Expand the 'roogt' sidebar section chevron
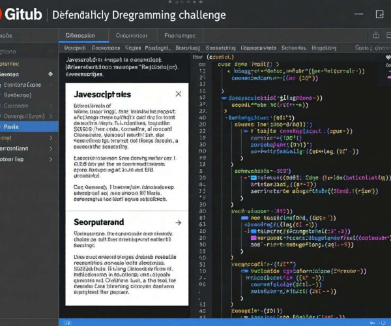This screenshot has height=326, width=391. (x=51, y=138)
